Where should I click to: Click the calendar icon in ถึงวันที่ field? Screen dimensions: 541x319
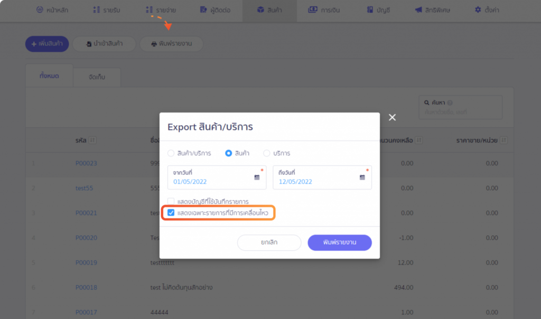[x=362, y=177]
